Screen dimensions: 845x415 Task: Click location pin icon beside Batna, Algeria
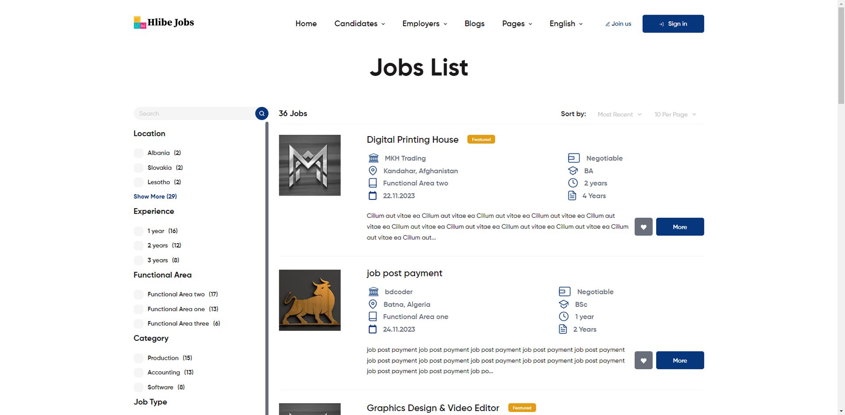click(373, 304)
